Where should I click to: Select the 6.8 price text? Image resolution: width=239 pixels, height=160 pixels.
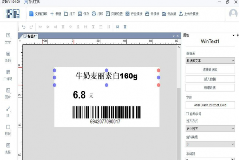[79, 95]
